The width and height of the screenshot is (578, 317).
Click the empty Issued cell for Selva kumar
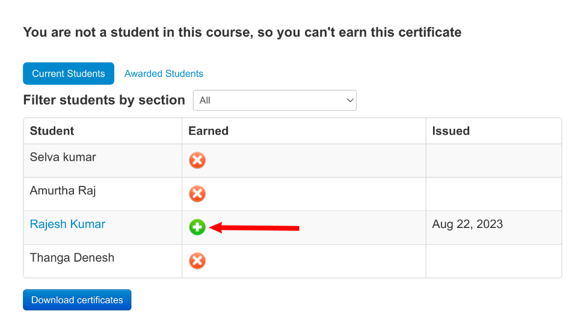point(493,160)
